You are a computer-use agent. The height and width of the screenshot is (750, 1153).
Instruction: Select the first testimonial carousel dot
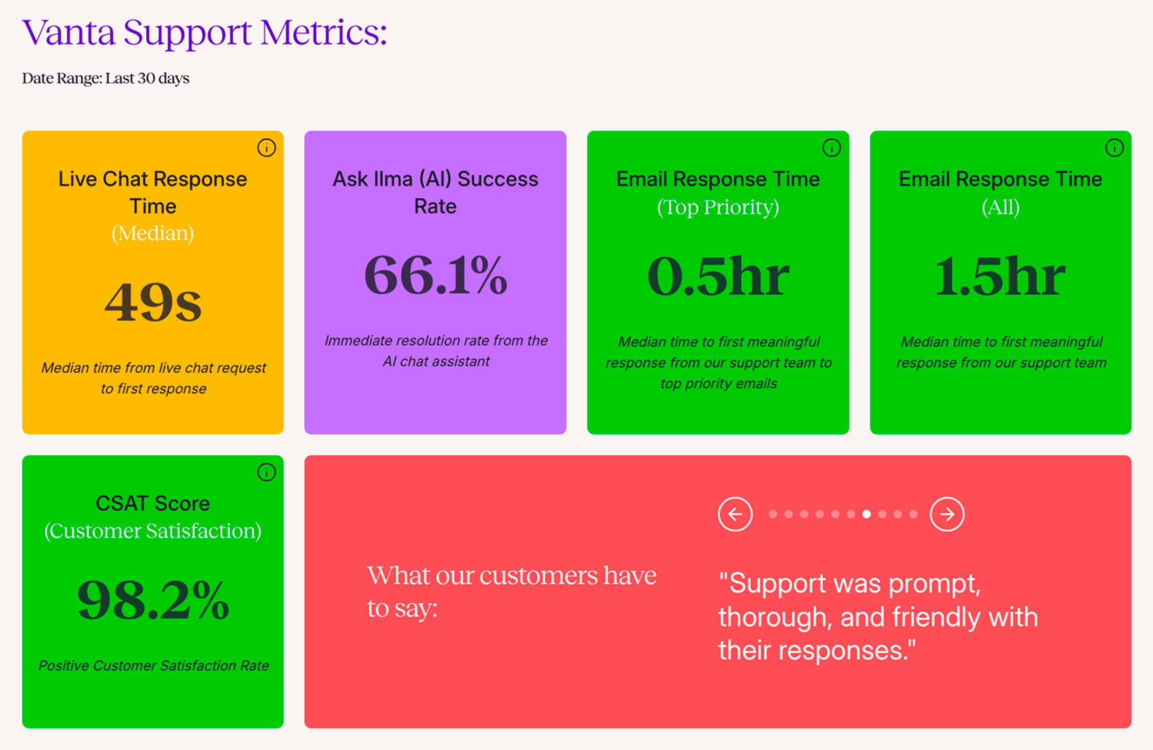(x=773, y=514)
